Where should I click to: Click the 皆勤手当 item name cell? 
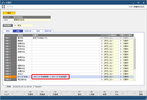tap(24, 66)
